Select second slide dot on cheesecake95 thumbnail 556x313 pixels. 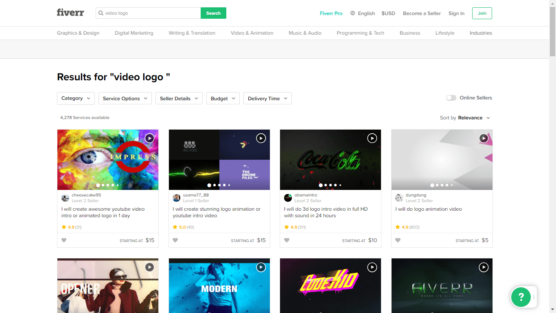point(103,185)
